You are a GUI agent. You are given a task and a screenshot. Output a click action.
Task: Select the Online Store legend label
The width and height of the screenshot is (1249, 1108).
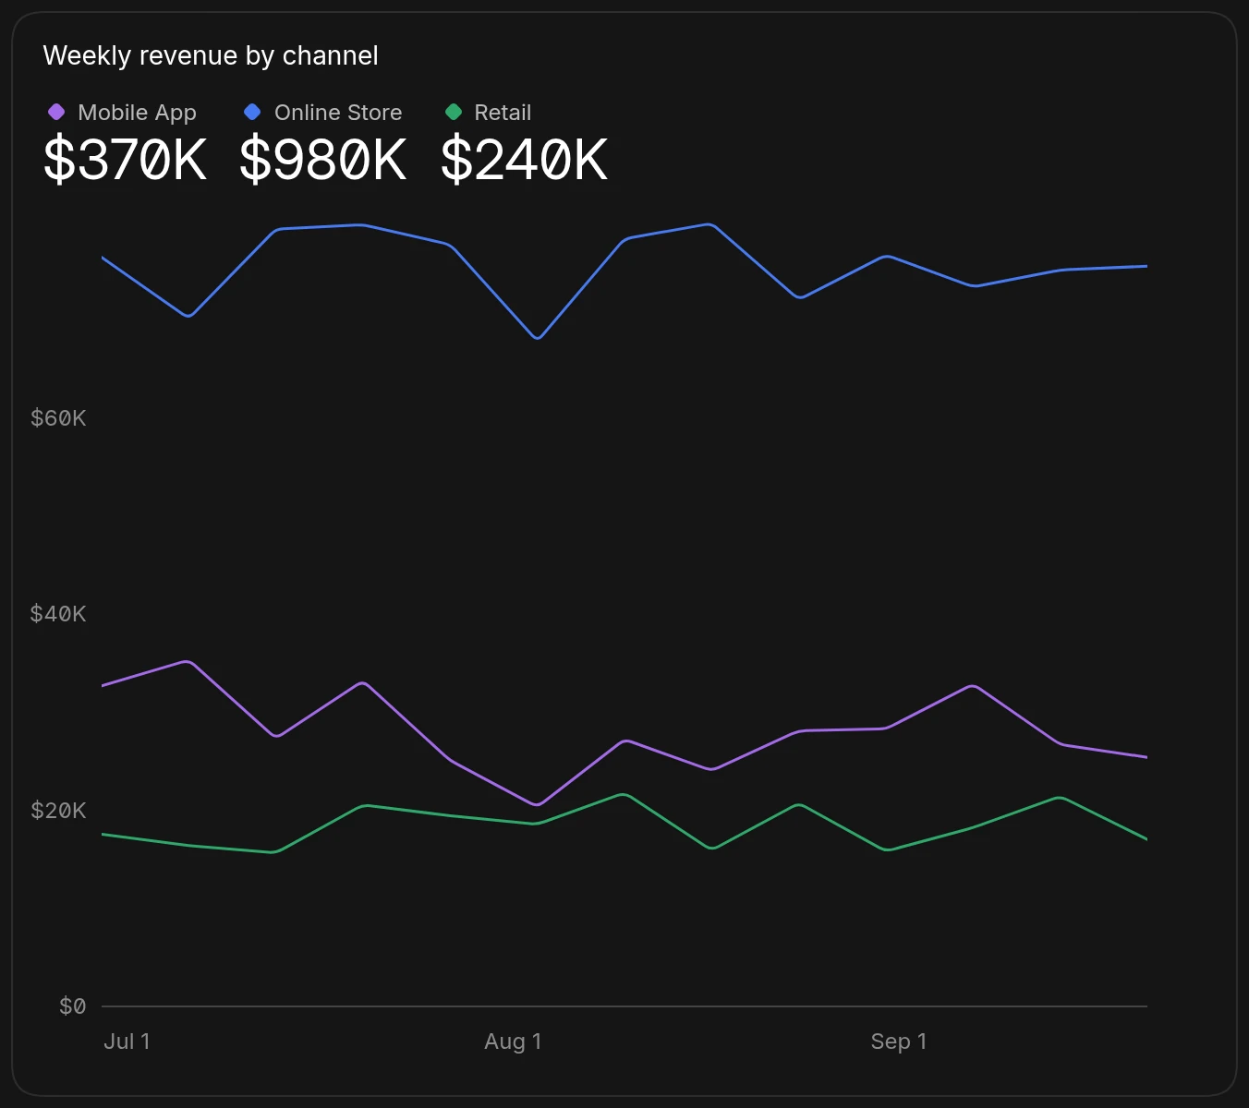pyautogui.click(x=338, y=113)
